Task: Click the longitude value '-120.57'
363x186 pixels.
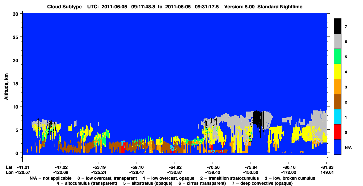Action: coord(22,172)
